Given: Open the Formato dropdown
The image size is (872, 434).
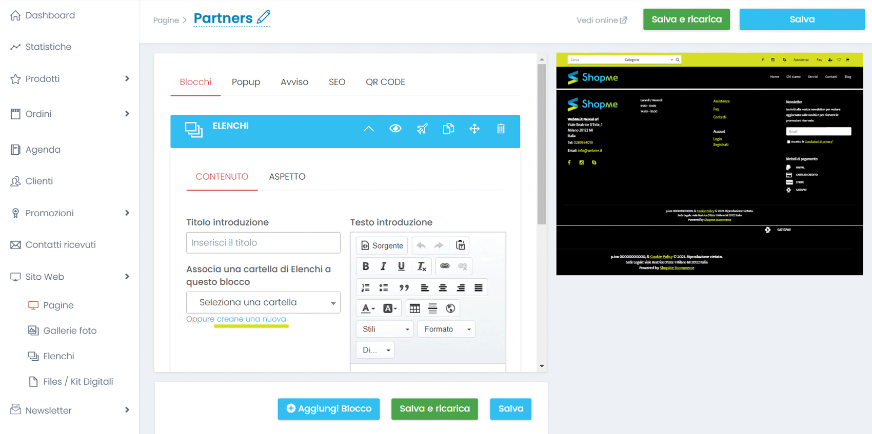Looking at the screenshot, I should 446,329.
